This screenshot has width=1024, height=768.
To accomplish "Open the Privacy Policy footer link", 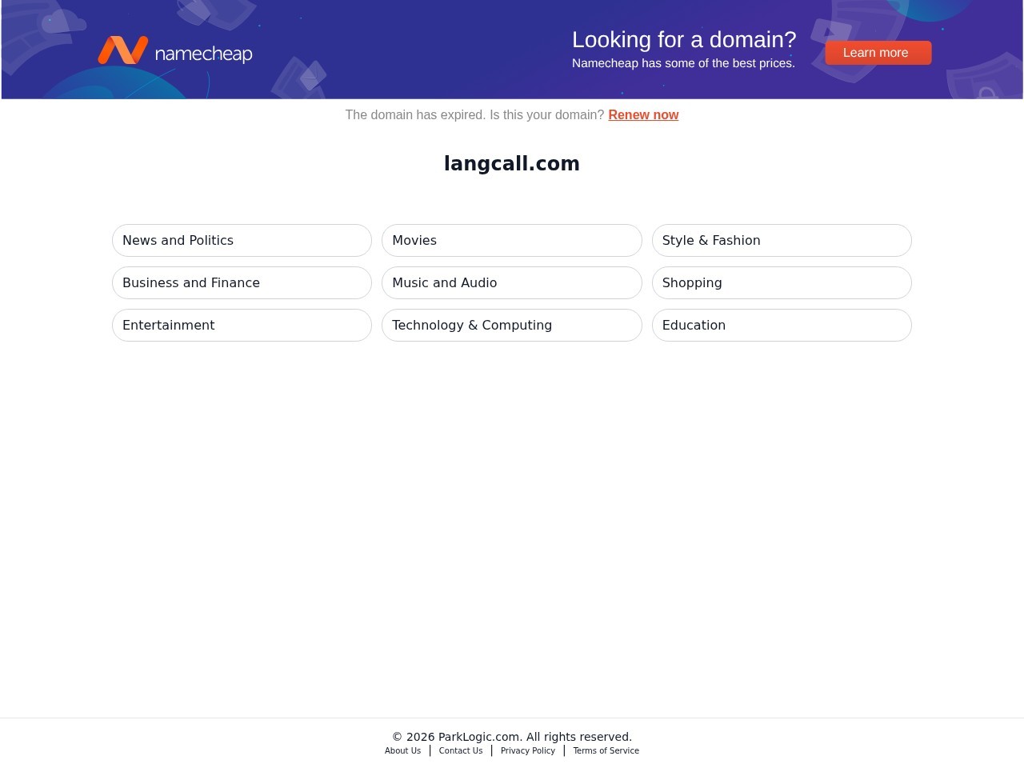I will pos(528,750).
